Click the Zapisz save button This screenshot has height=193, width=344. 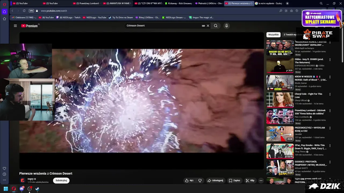[234, 180]
